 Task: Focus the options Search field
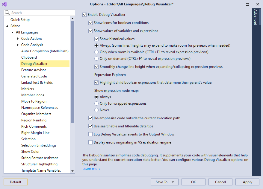(40, 13)
